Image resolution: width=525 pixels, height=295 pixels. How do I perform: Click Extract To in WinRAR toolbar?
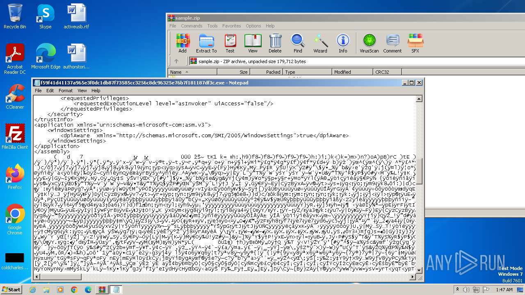pyautogui.click(x=206, y=43)
